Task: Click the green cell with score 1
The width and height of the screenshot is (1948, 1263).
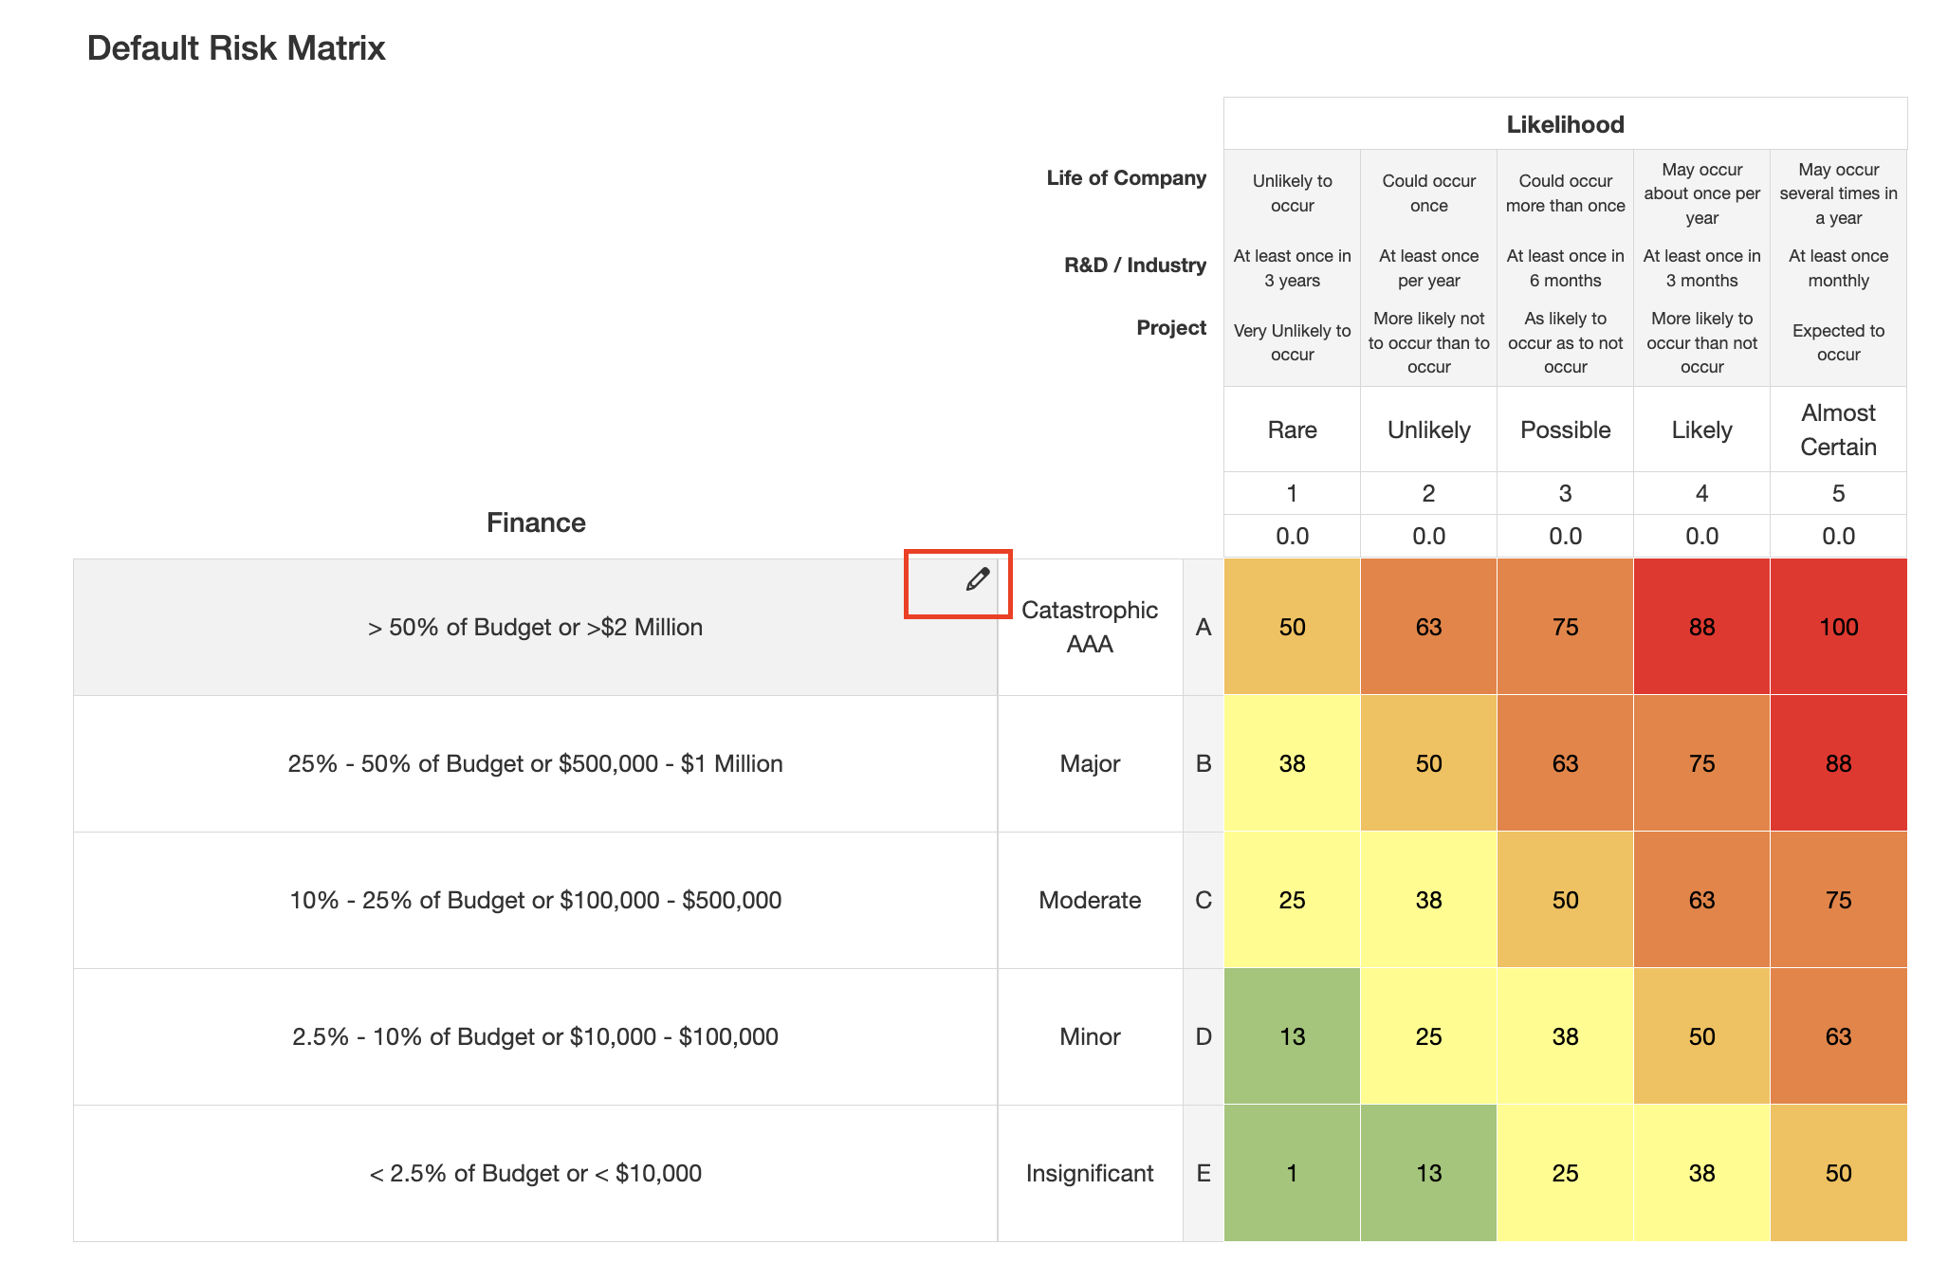Action: (1291, 1173)
